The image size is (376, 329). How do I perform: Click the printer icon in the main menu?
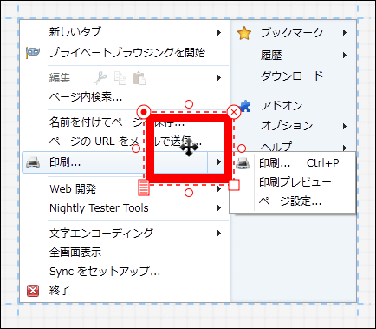pos(33,162)
